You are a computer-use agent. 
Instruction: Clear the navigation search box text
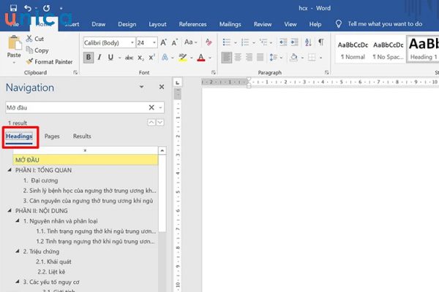click(x=151, y=107)
